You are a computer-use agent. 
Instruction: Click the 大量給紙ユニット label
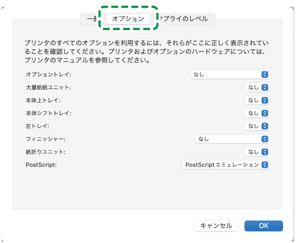pyautogui.click(x=48, y=87)
